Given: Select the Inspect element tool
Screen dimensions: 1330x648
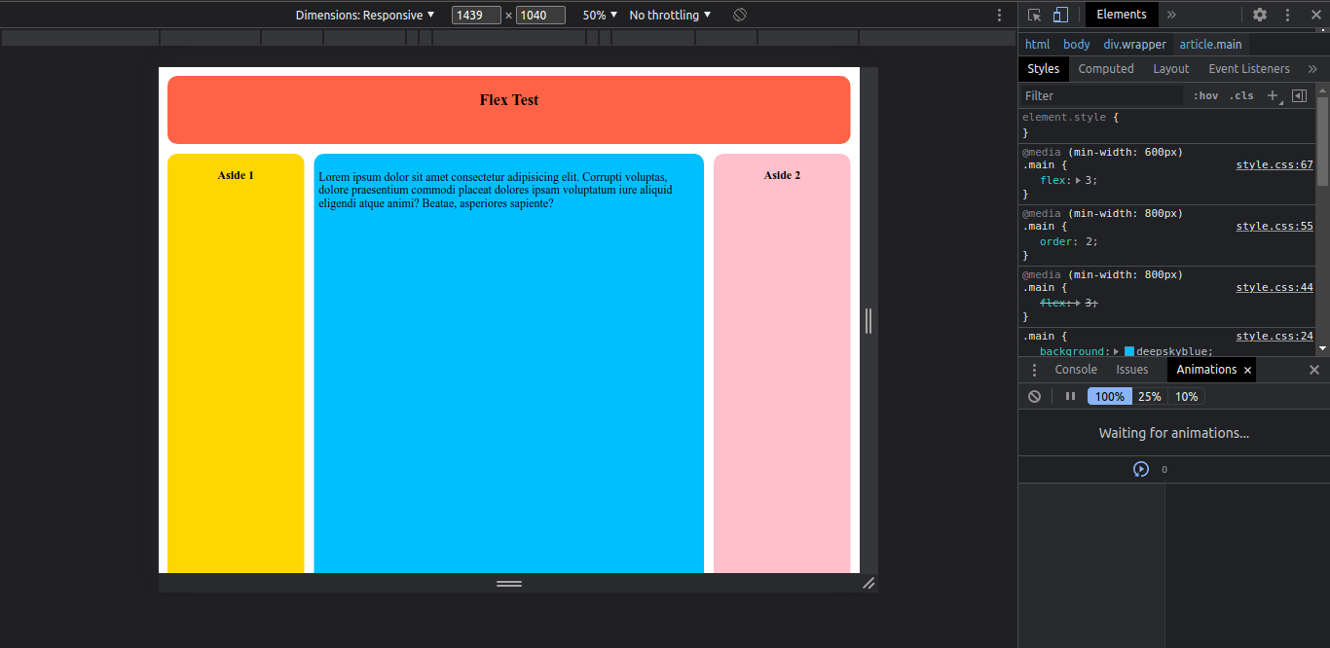Looking at the screenshot, I should coord(1032,14).
